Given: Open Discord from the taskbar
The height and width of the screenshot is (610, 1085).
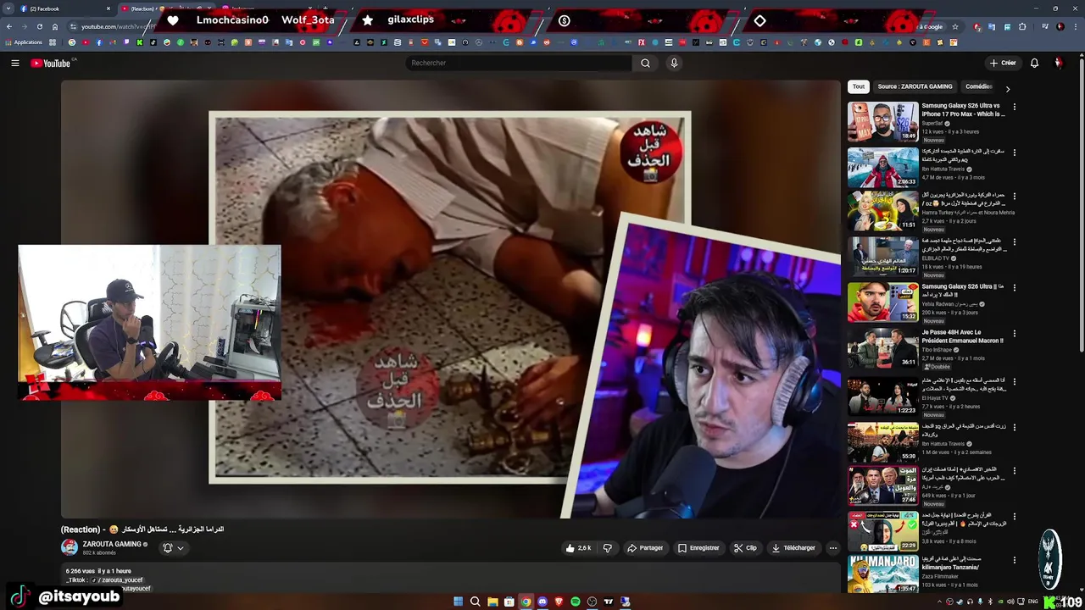Looking at the screenshot, I should [x=542, y=602].
